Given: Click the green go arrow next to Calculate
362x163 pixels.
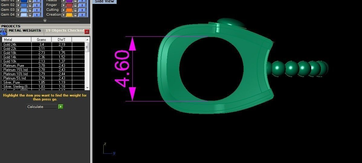Looking at the screenshot, I should [60, 106].
